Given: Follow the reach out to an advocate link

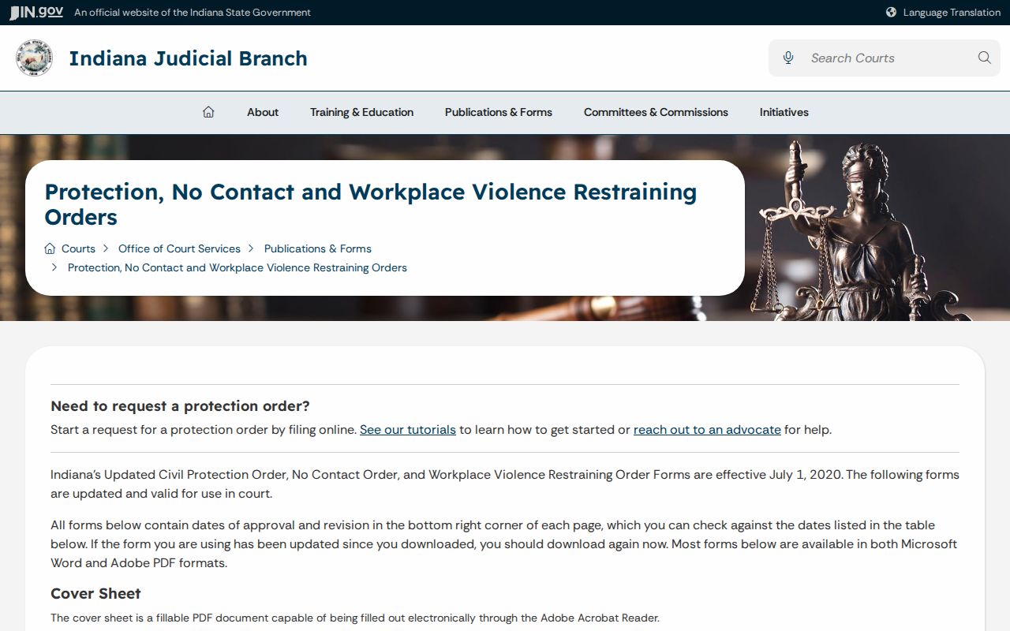Looking at the screenshot, I should point(707,430).
